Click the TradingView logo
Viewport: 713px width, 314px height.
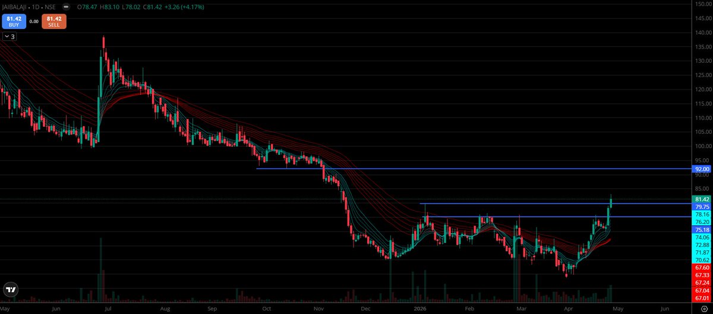click(11, 290)
